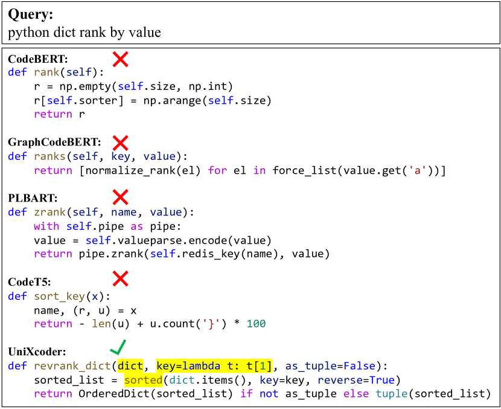Select the query text "python dict rank by value"

click(85, 32)
